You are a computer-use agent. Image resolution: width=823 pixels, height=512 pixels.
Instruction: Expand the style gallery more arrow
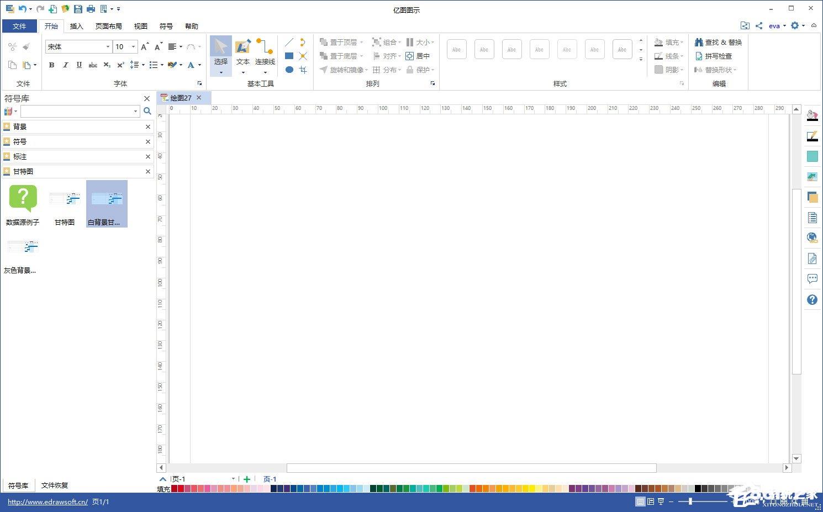tap(641, 59)
